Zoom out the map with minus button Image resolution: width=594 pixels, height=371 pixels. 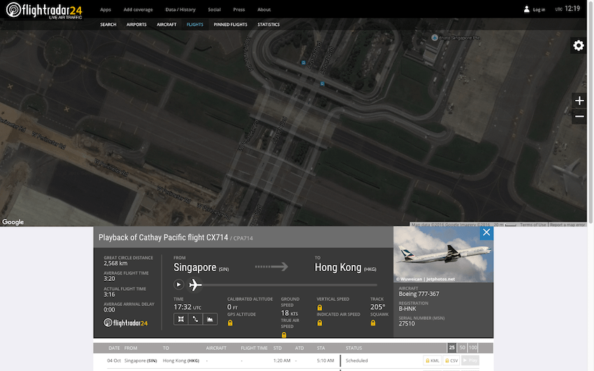pyautogui.click(x=579, y=116)
